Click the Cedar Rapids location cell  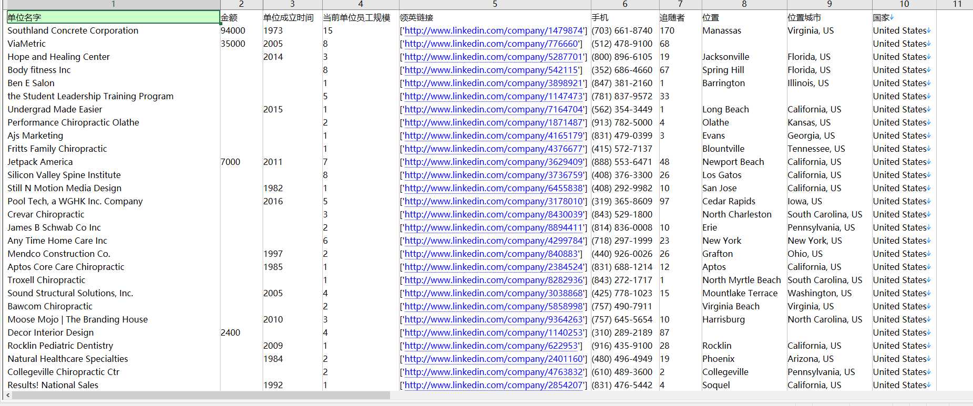click(x=744, y=201)
